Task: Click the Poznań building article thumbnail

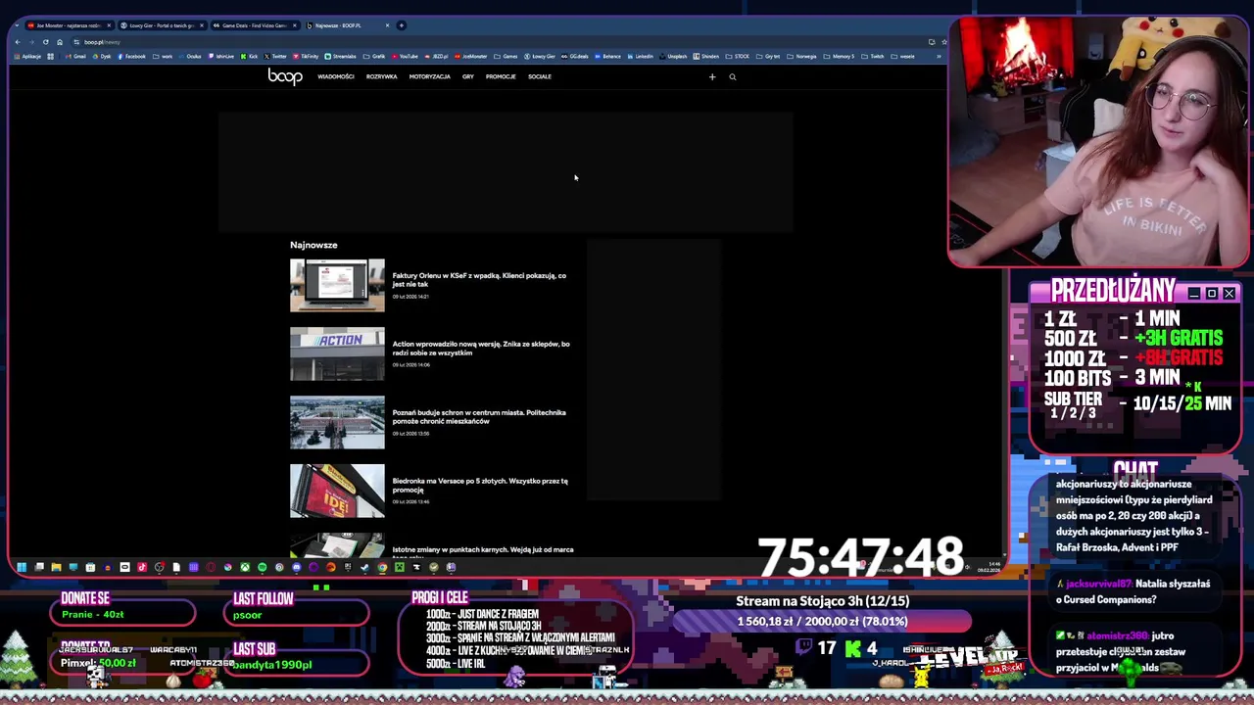Action: click(337, 422)
